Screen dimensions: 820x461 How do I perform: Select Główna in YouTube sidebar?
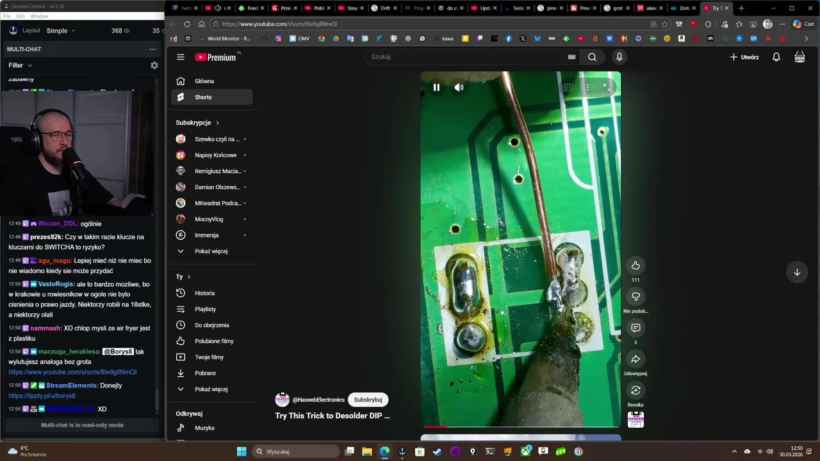(x=212, y=81)
